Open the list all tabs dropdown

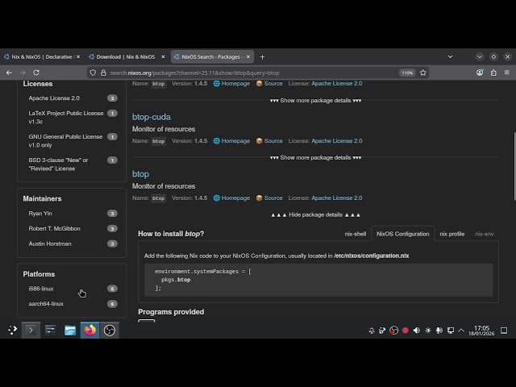[450, 57]
